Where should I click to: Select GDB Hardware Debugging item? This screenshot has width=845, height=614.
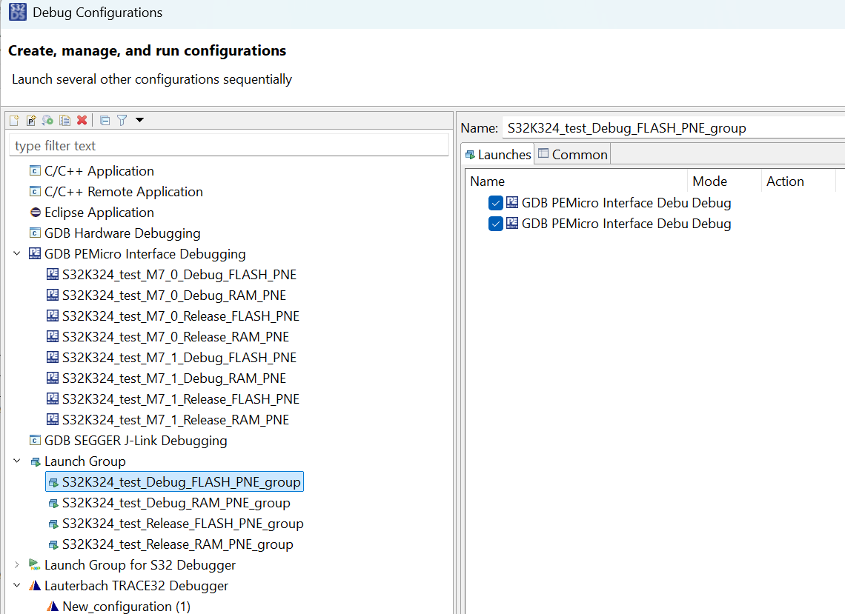point(122,233)
